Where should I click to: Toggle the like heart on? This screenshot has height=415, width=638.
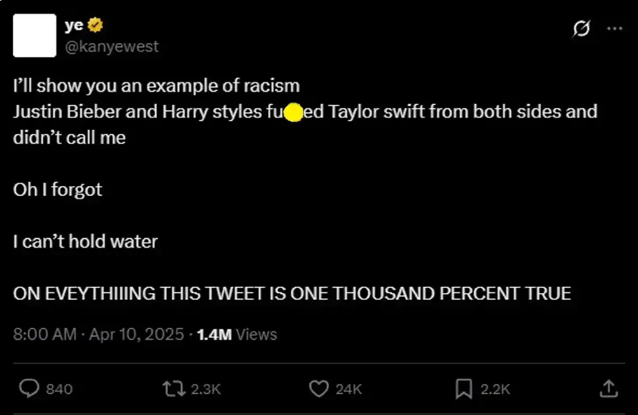coord(320,389)
